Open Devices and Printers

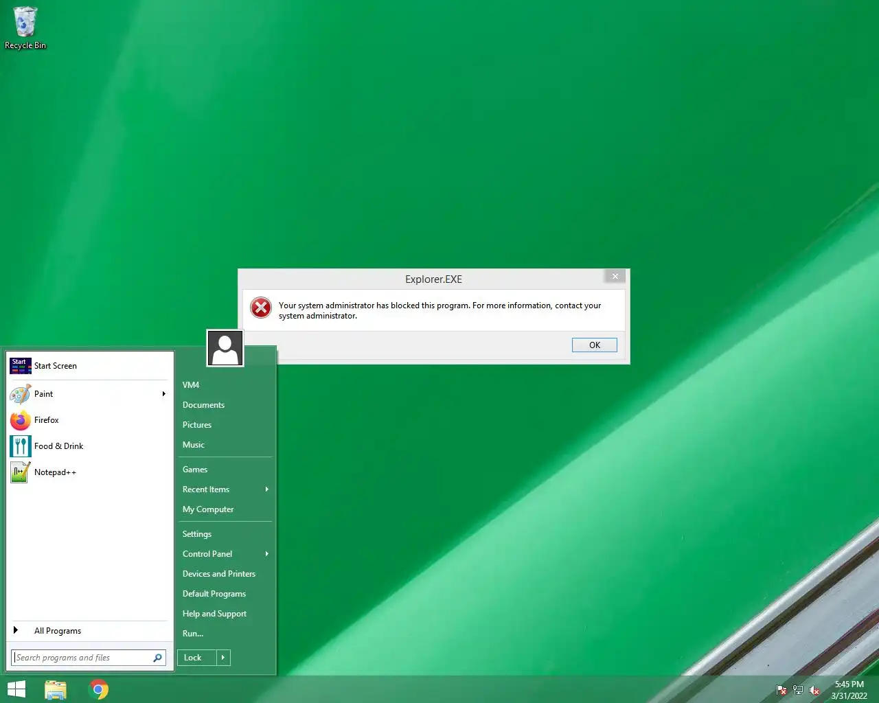(x=226, y=574)
